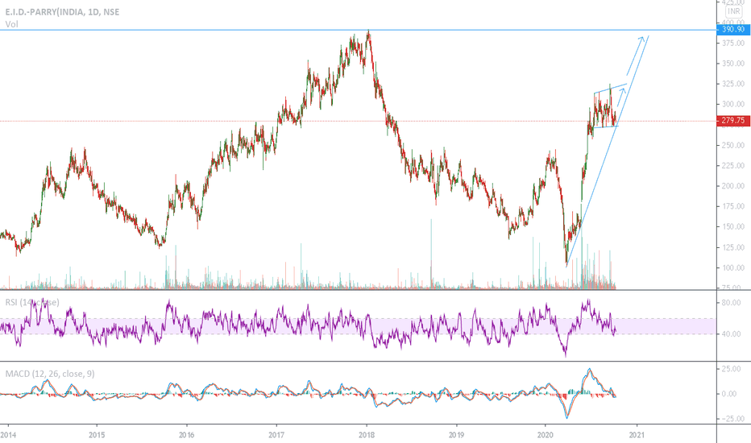Click the 375.00 price scale value
The image size is (751, 443).
coord(732,43)
